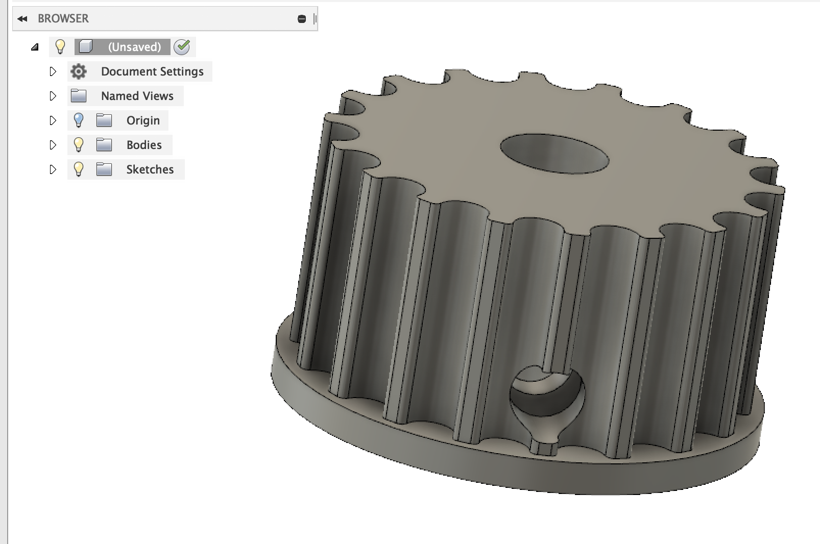Viewport: 820px width, 544px height.
Task: Toggle Bodies visibility lightbulb
Action: pyautogui.click(x=79, y=144)
